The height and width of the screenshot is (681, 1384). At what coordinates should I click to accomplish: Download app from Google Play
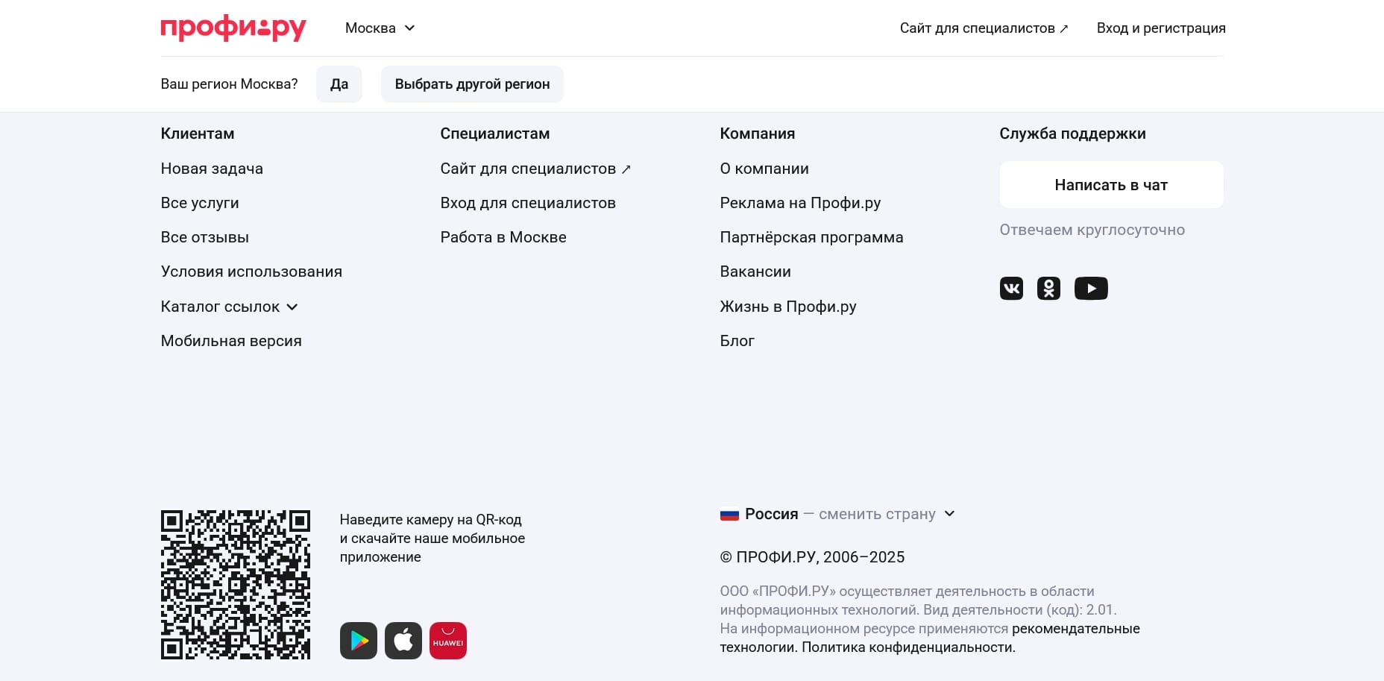(x=359, y=639)
